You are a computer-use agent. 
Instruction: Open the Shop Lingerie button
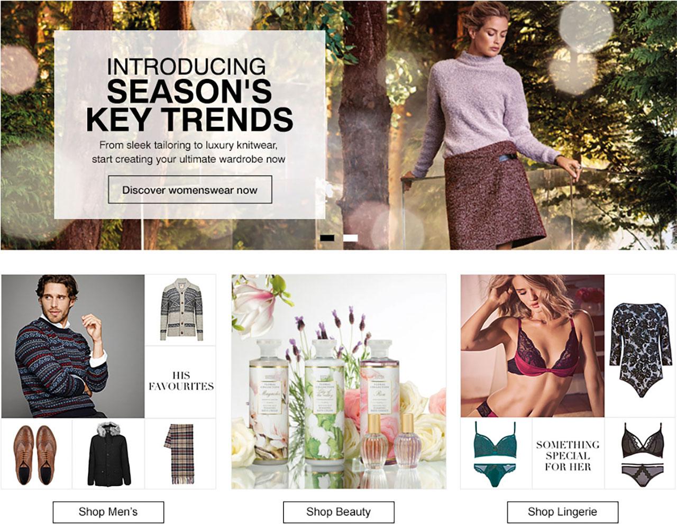click(x=562, y=512)
